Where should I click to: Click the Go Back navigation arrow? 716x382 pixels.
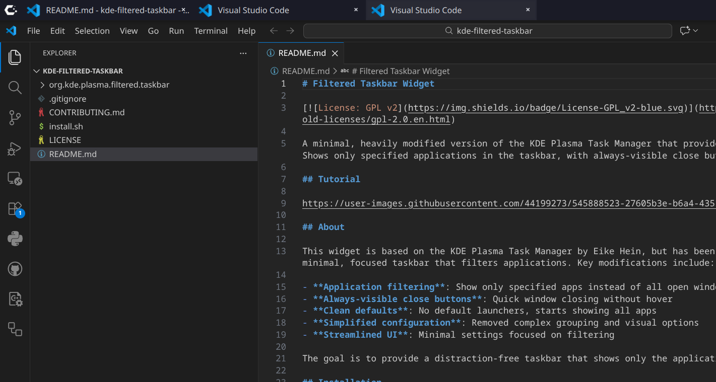point(274,31)
